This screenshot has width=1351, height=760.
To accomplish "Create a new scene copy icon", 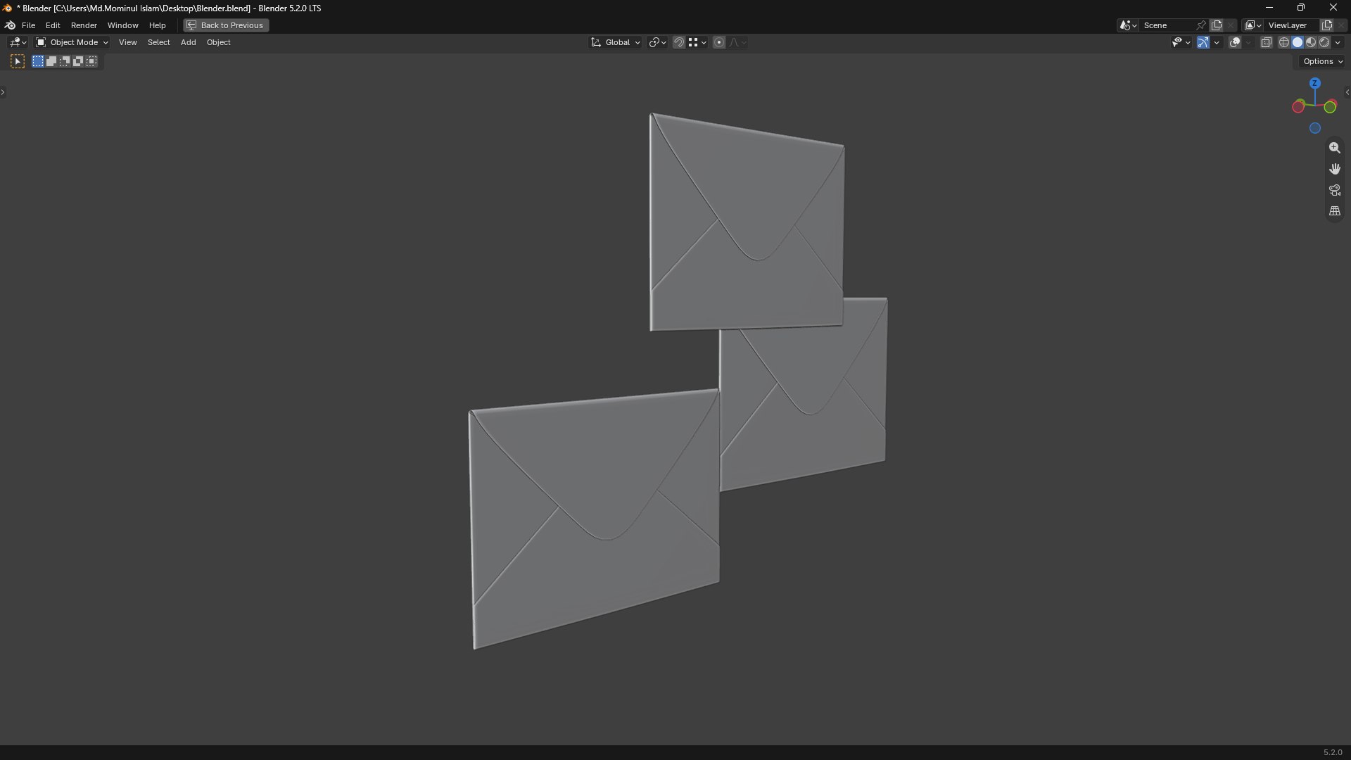I will tap(1217, 25).
